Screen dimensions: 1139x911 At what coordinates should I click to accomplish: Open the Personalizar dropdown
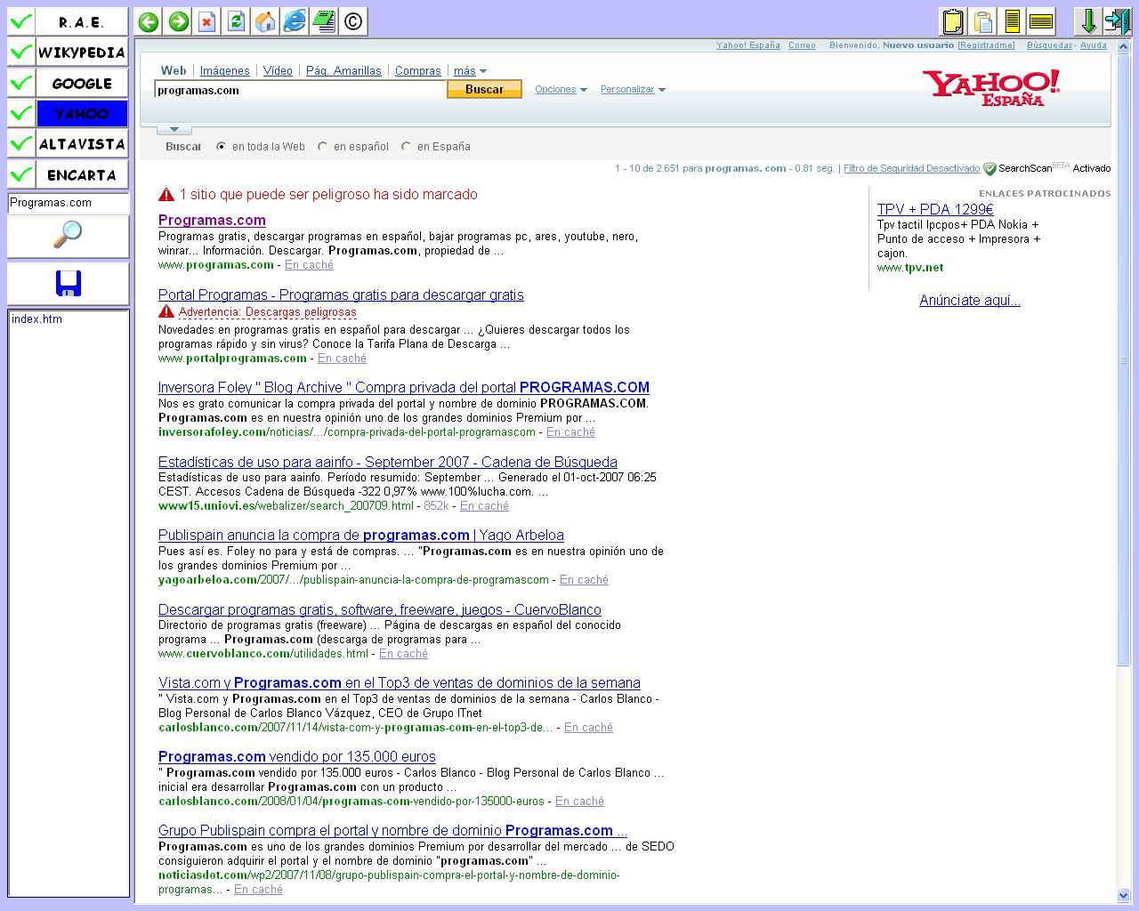coord(633,89)
